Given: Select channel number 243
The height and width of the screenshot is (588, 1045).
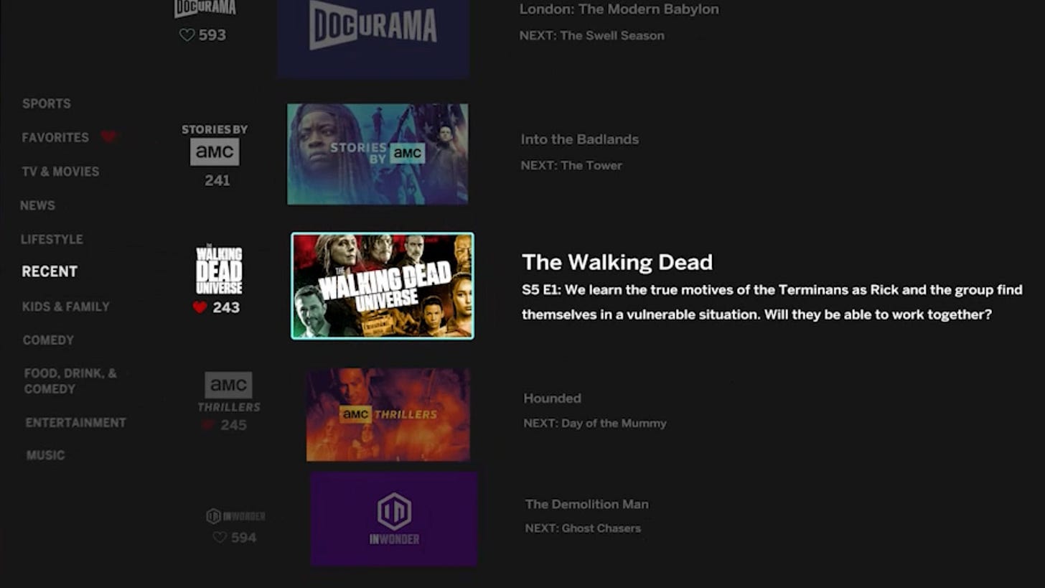Looking at the screenshot, I should (226, 307).
